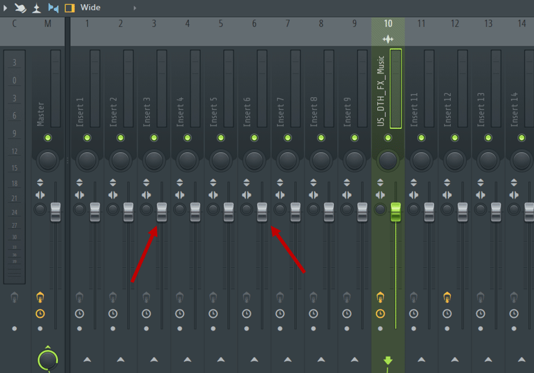The height and width of the screenshot is (373, 534).
Task: Select the Master track label
Action: pyautogui.click(x=40, y=110)
